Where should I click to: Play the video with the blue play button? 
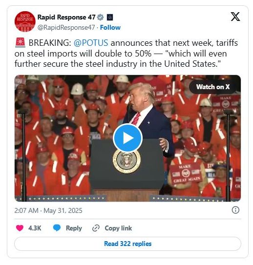[x=127, y=138]
